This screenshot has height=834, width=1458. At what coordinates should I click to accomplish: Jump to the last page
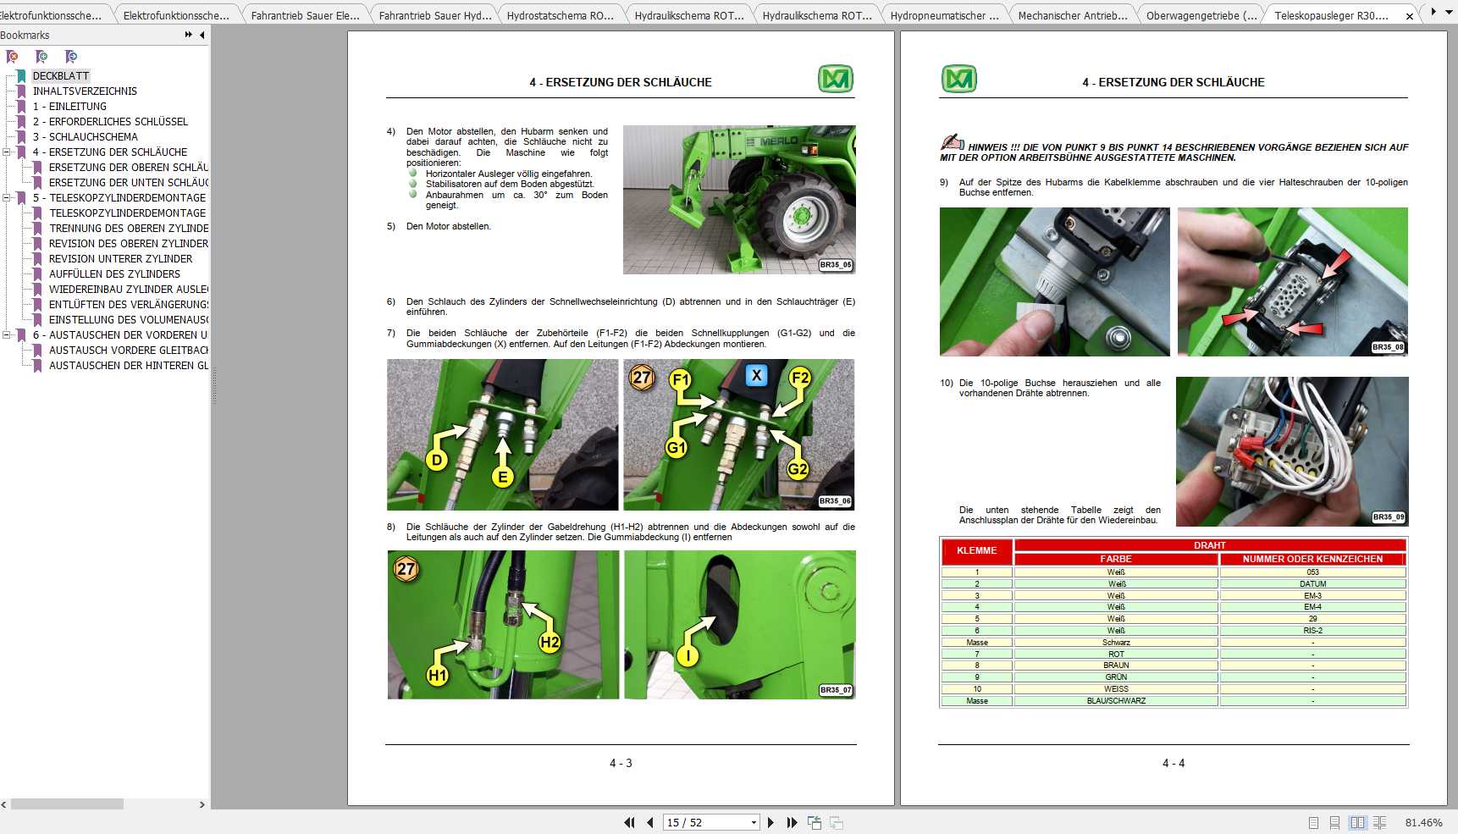coord(792,822)
